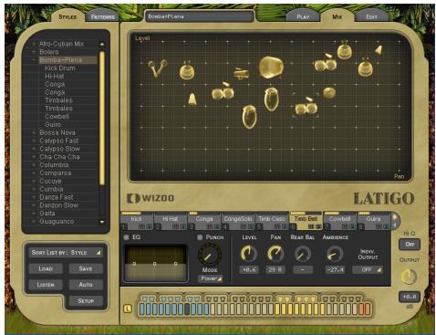Select the lowest conga drum in the mix grid
Viewport: 436px width, 335px height.
[249, 117]
